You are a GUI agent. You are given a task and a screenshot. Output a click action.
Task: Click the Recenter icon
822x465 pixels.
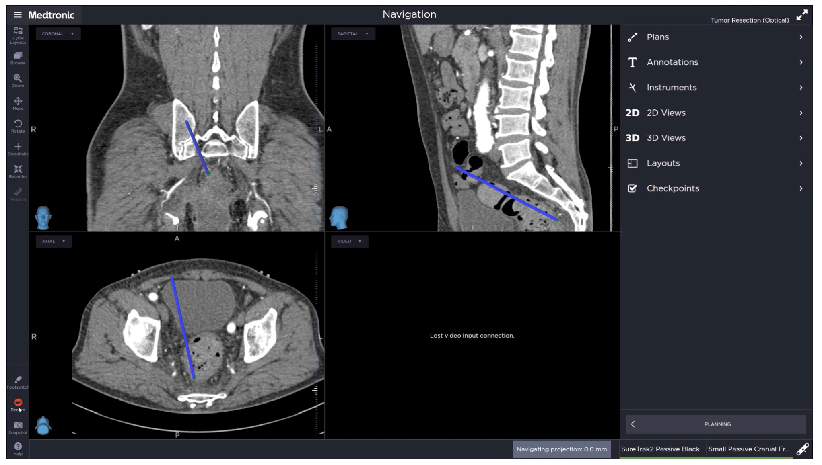18,171
